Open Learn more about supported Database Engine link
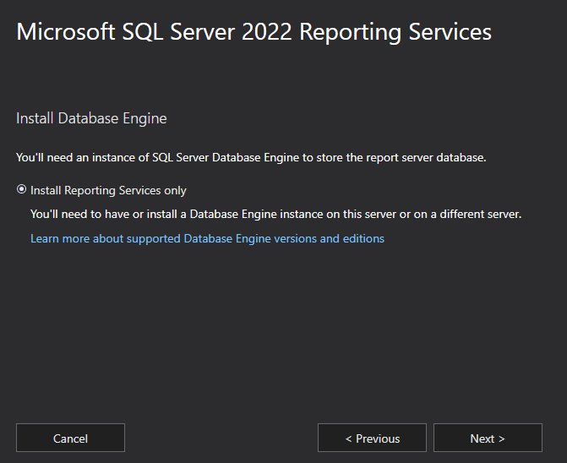This screenshot has width=567, height=463. click(207, 238)
